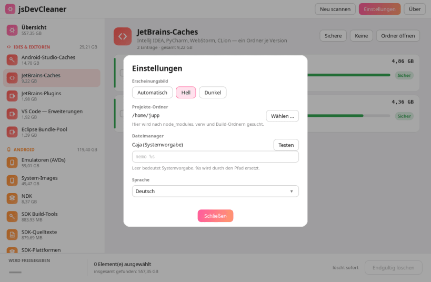431x282 pixels.
Task: Select Dunkel appearance option
Action: click(213, 93)
